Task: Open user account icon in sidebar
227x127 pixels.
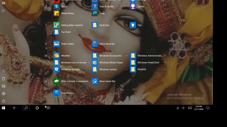Action: click(4, 71)
